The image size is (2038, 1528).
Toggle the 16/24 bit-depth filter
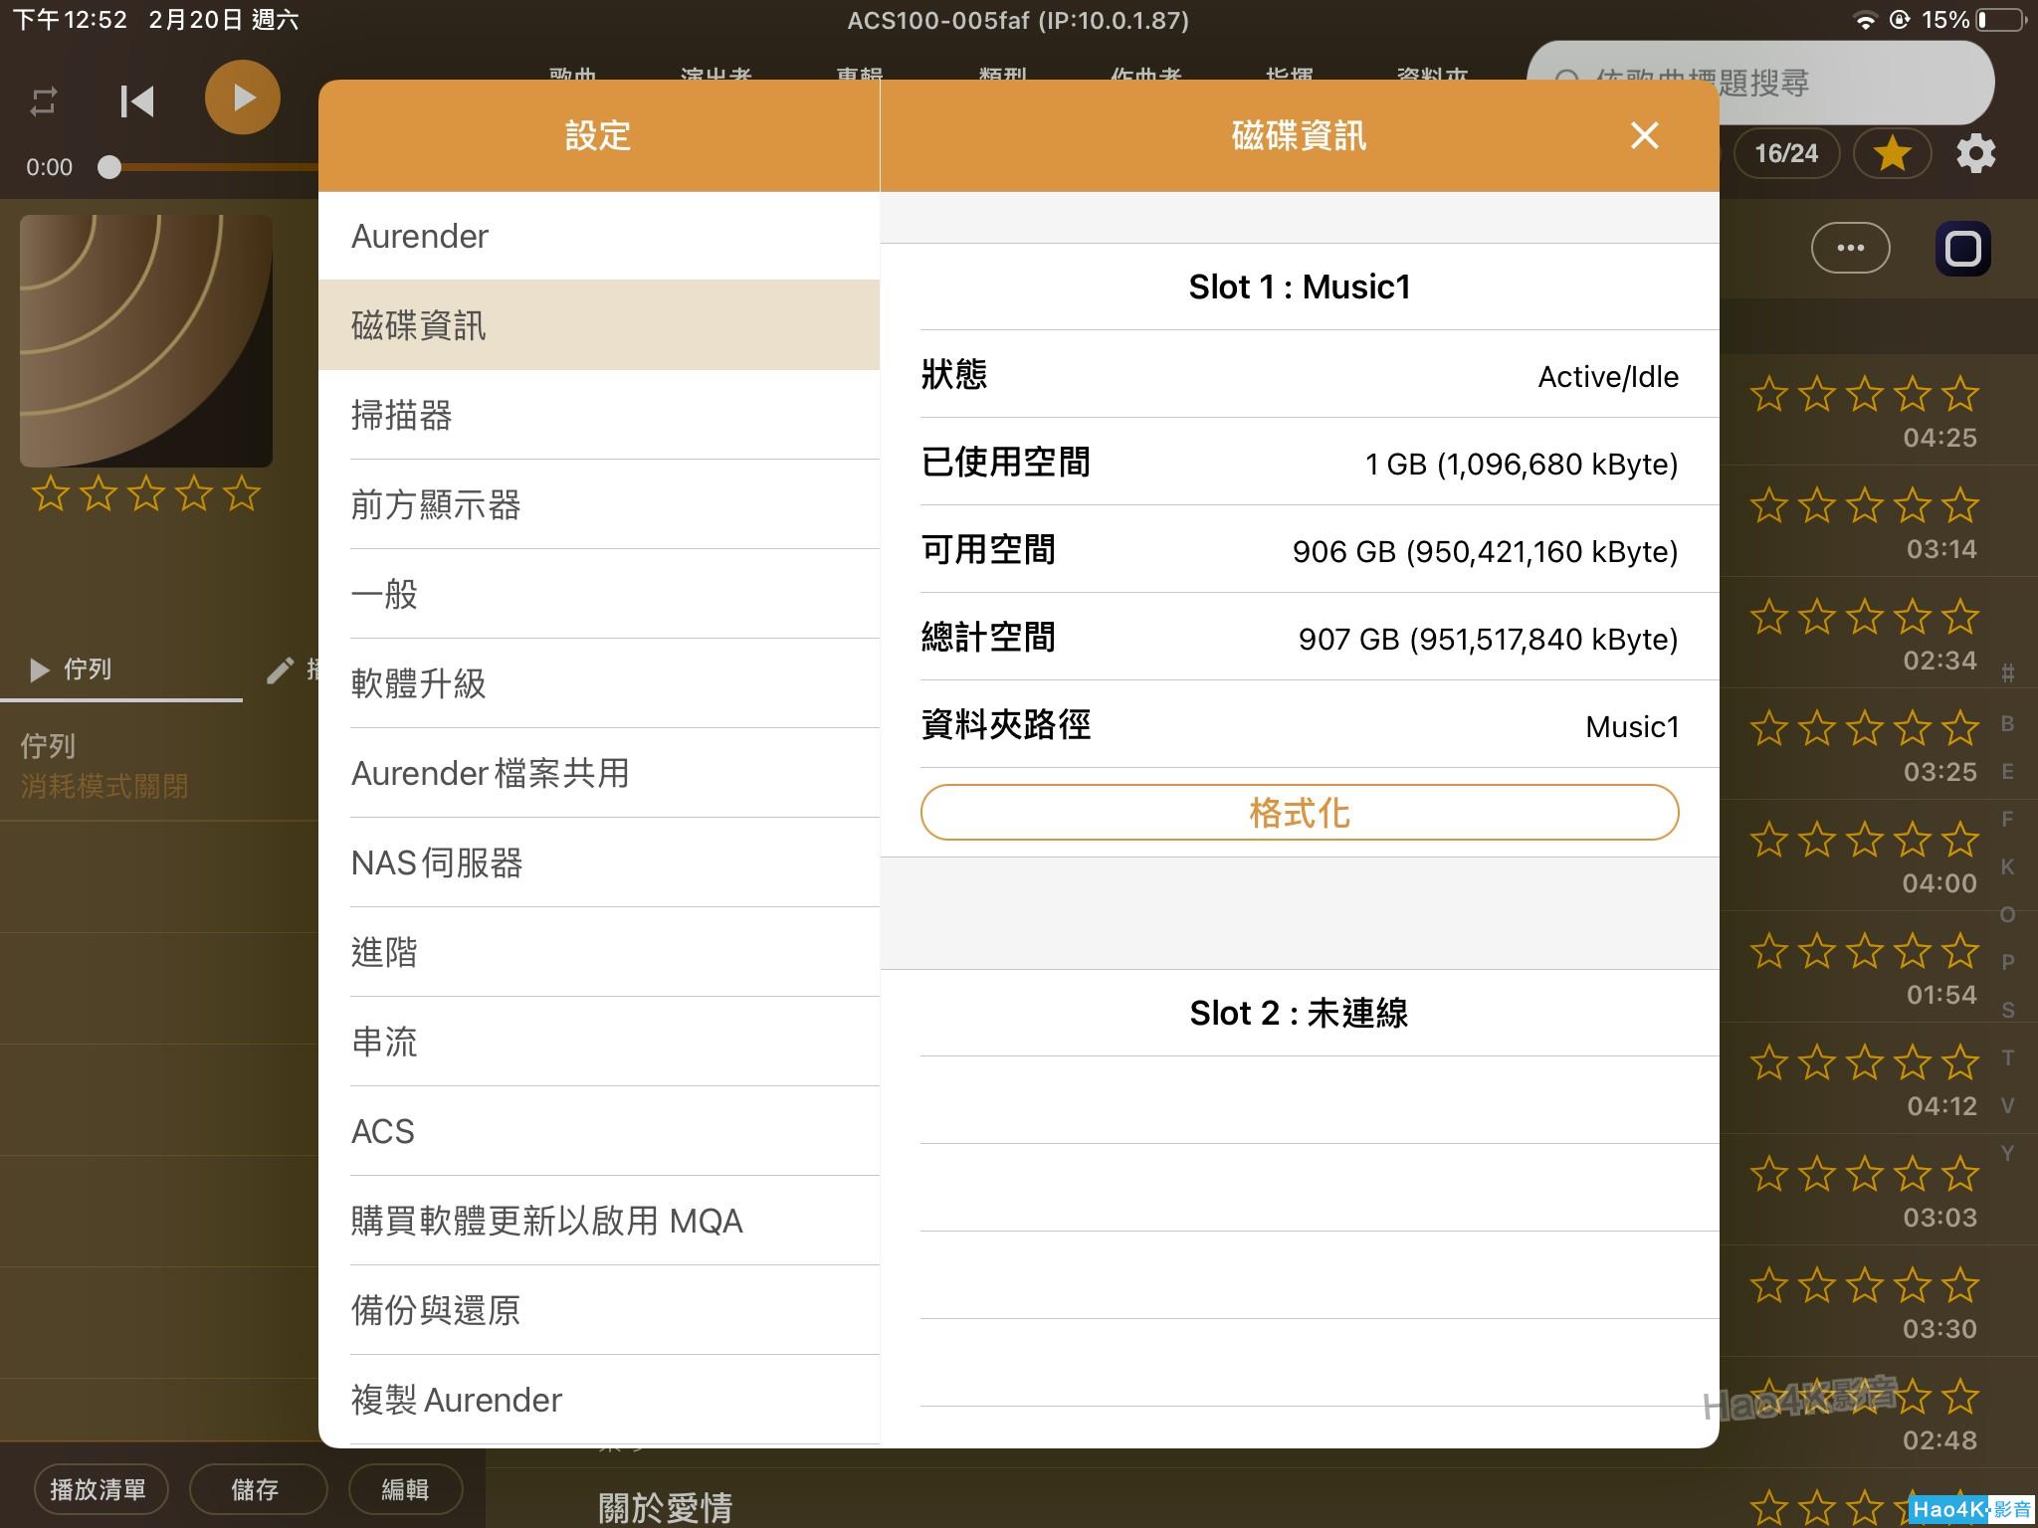click(x=1785, y=154)
